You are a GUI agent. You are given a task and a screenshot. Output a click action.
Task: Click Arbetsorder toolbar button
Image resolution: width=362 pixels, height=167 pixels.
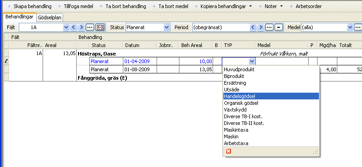coord(306,6)
